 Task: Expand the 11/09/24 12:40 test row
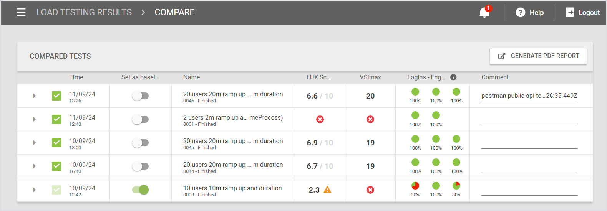click(34, 119)
